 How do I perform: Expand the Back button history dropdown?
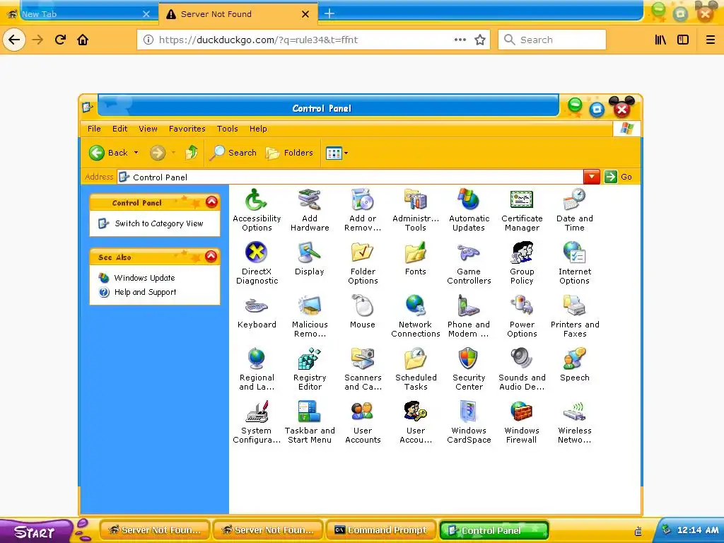[136, 153]
